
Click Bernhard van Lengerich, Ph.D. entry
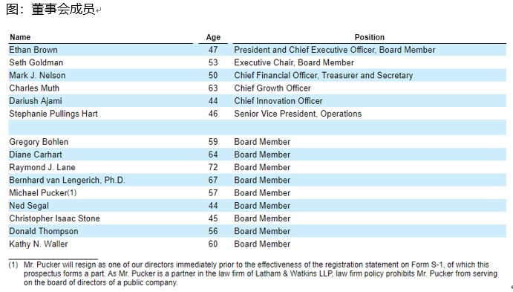tap(67, 180)
